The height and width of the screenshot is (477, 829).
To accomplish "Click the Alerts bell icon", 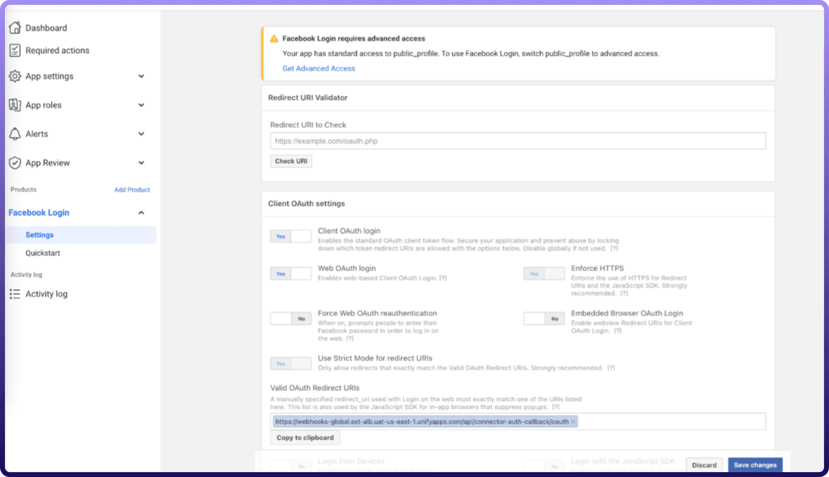I will 15,134.
